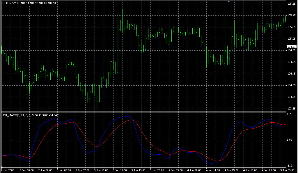The height and width of the screenshot is (173, 298).
Task: Click the highlighted 104.91 current price tag
Action: [291, 47]
